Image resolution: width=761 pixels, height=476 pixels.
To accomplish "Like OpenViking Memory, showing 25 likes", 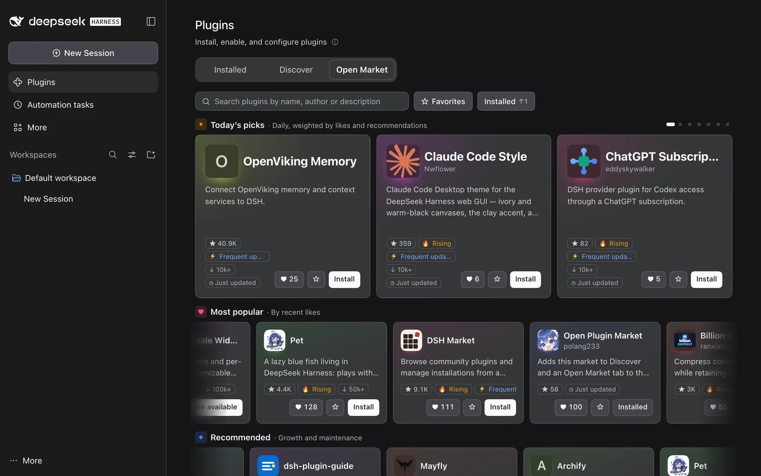I will pos(289,279).
